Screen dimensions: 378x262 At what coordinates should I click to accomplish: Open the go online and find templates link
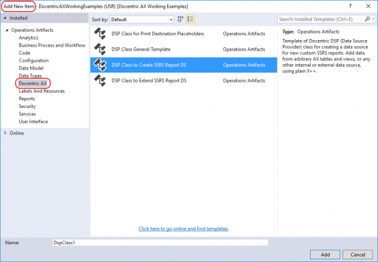184,228
